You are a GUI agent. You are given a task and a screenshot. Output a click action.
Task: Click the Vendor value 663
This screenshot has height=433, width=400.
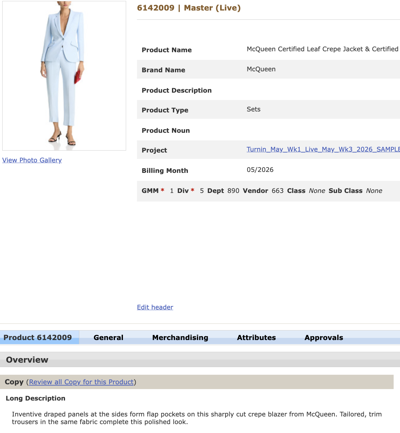coord(278,191)
